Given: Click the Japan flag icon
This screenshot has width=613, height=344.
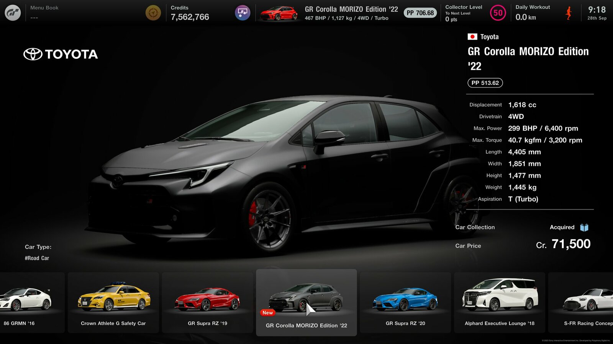Looking at the screenshot, I should pyautogui.click(x=472, y=37).
